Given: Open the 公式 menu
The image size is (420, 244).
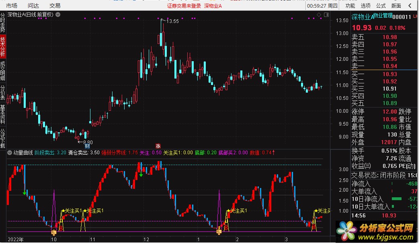Looking at the screenshot, I should [x=381, y=6].
